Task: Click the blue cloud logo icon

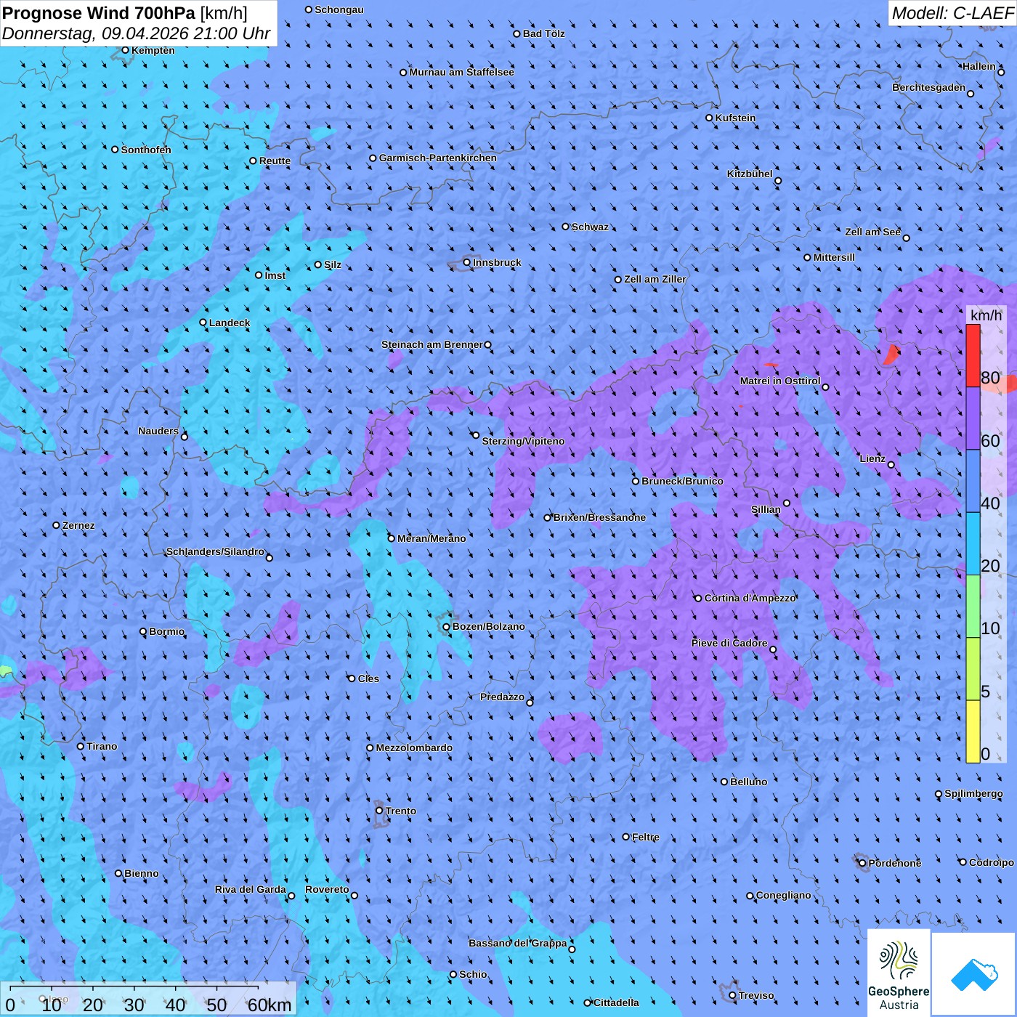Action: pos(974,974)
